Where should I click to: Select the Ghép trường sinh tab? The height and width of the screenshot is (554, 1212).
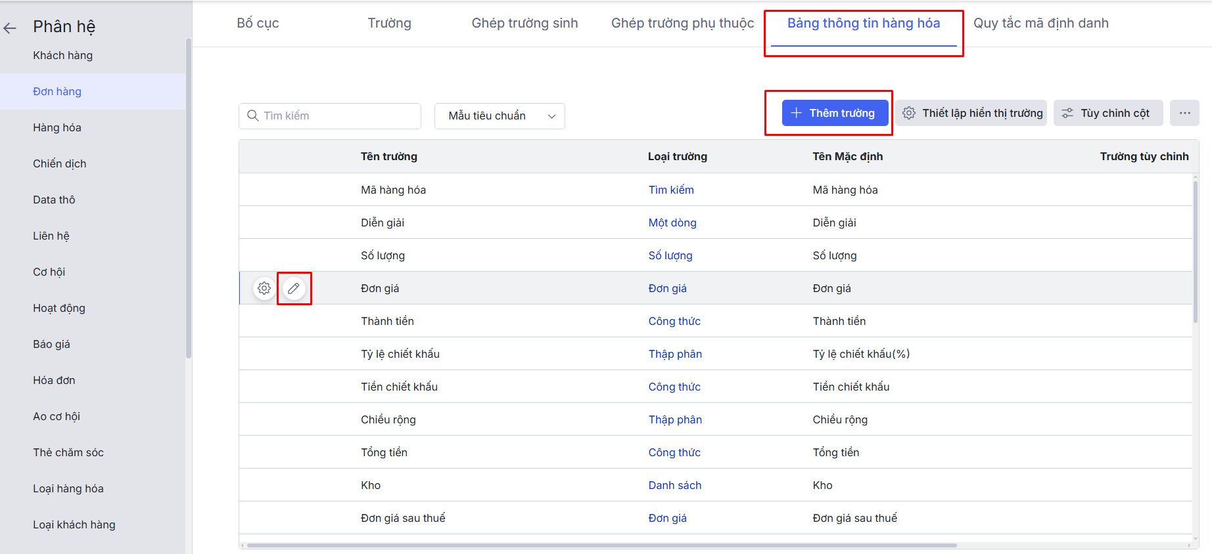click(524, 23)
